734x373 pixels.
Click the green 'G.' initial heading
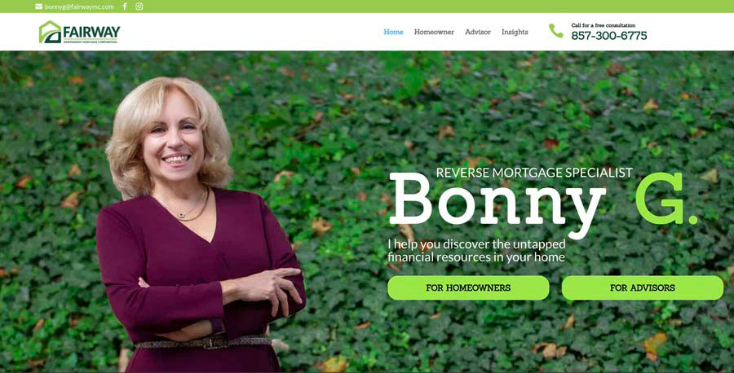(x=666, y=198)
